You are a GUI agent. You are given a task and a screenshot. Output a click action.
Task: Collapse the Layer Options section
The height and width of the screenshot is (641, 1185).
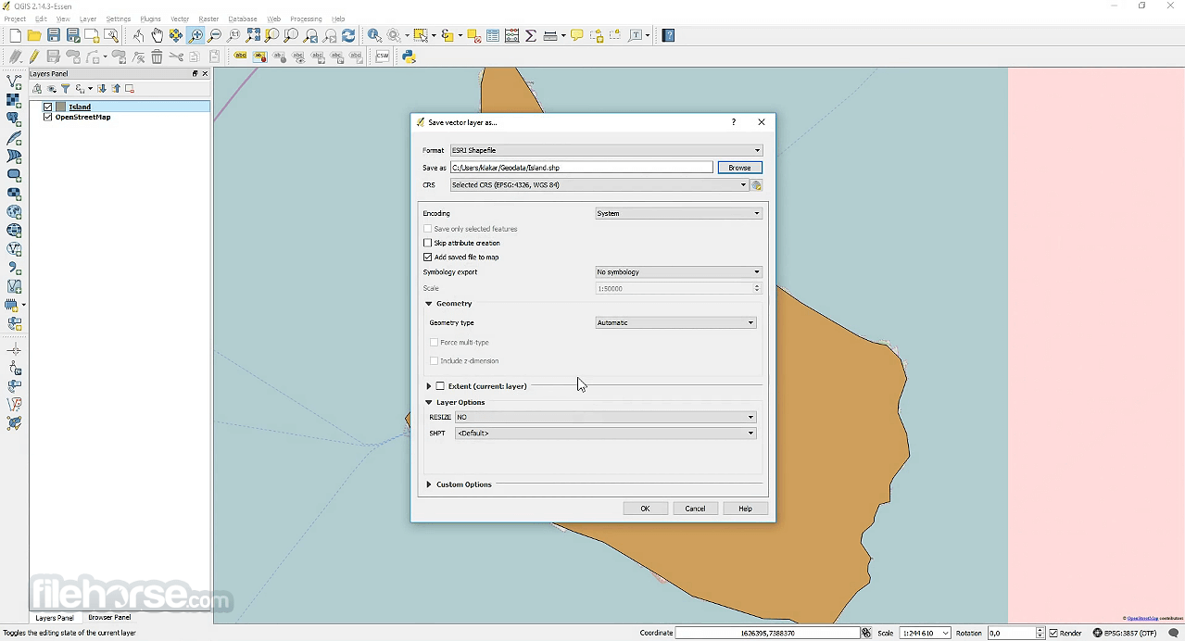(x=429, y=403)
